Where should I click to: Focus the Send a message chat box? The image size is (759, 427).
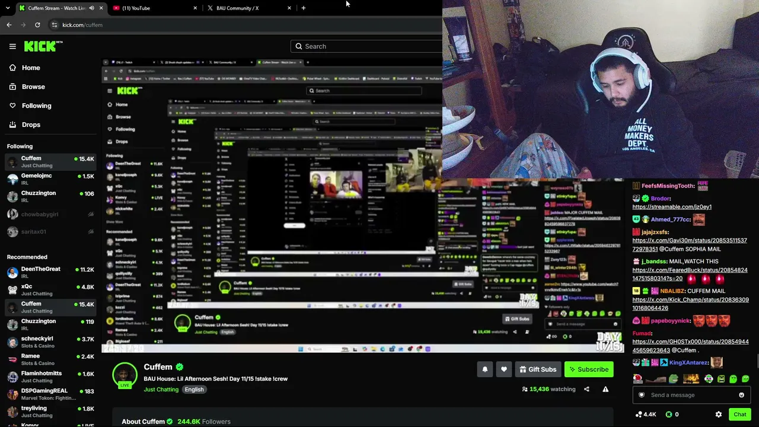point(691,395)
